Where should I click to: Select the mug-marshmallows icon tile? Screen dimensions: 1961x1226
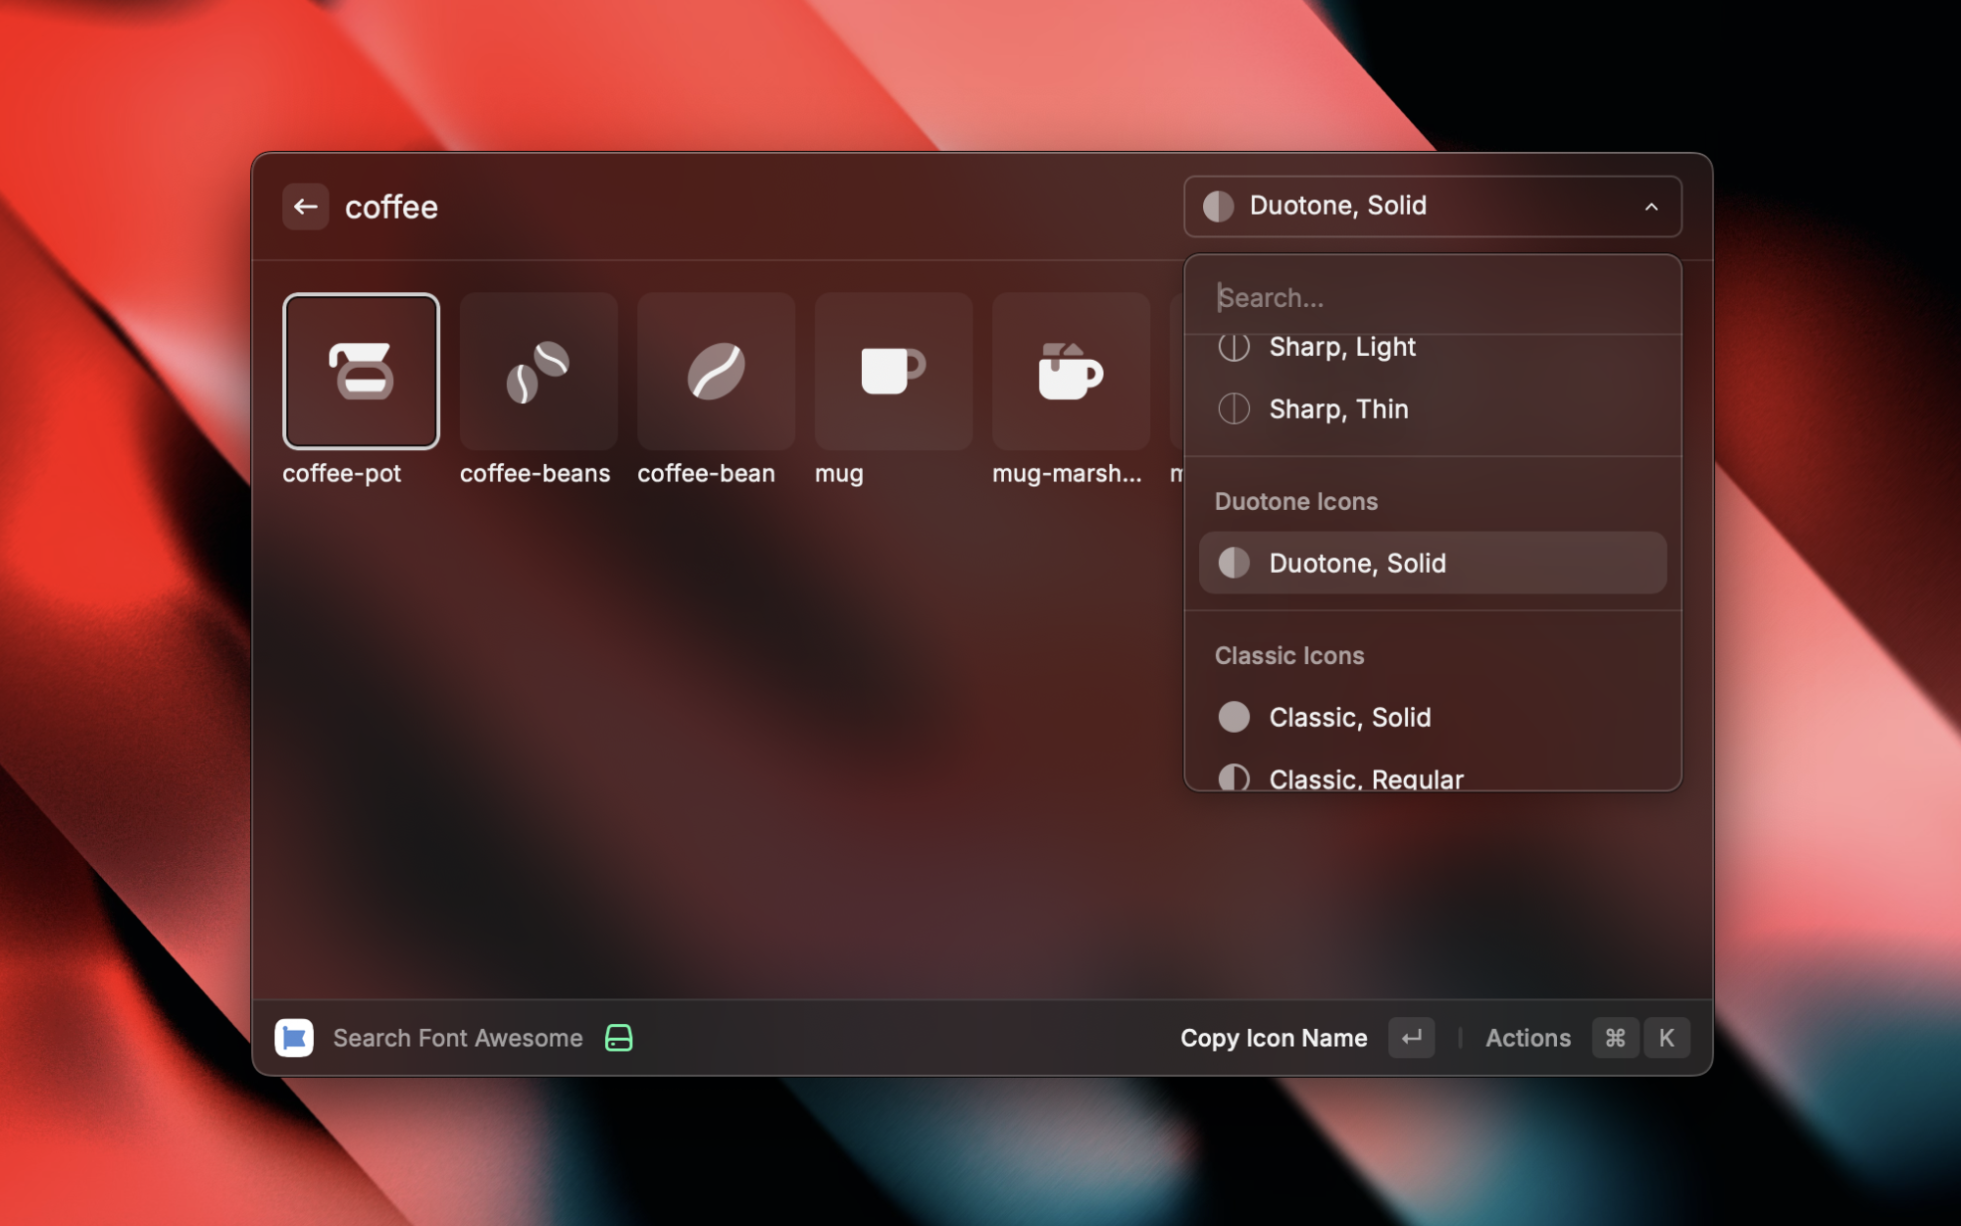(1071, 372)
